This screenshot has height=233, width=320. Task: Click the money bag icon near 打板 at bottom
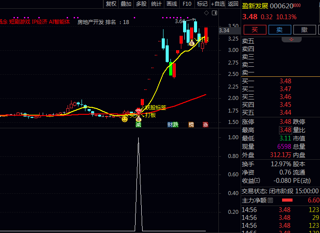(x=138, y=119)
